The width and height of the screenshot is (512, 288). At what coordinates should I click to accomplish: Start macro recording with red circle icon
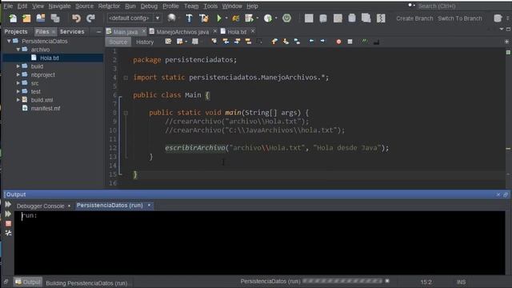[338, 42]
